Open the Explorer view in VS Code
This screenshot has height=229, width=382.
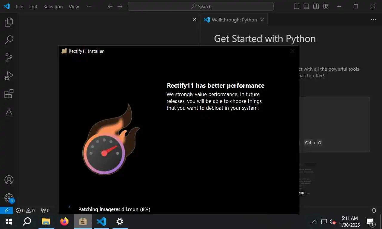tap(9, 22)
